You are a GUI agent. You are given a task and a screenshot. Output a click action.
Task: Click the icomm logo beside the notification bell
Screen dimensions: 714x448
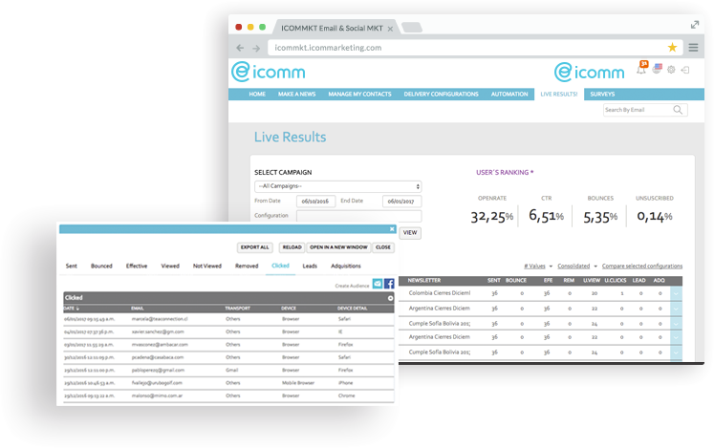point(589,72)
